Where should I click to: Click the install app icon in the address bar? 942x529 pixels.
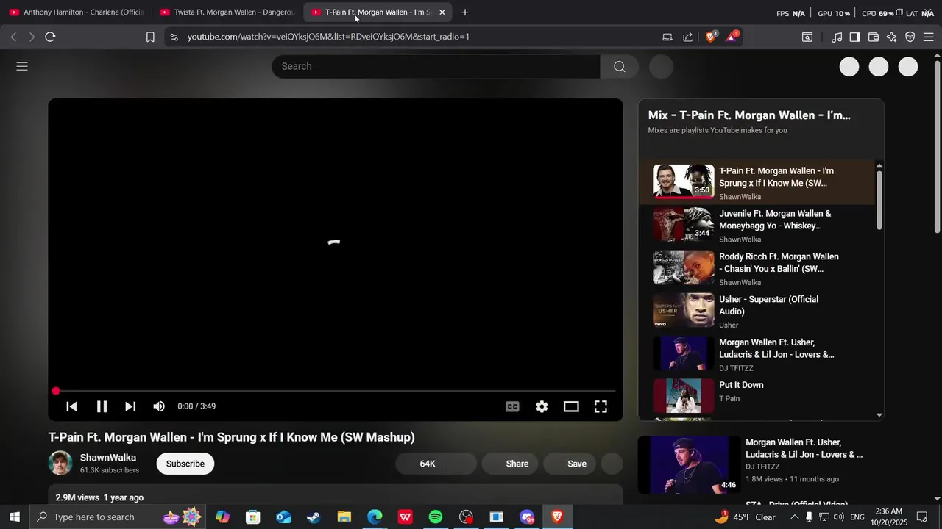[667, 37]
